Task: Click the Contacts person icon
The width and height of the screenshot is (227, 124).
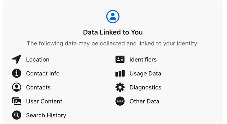Action: pos(17,87)
